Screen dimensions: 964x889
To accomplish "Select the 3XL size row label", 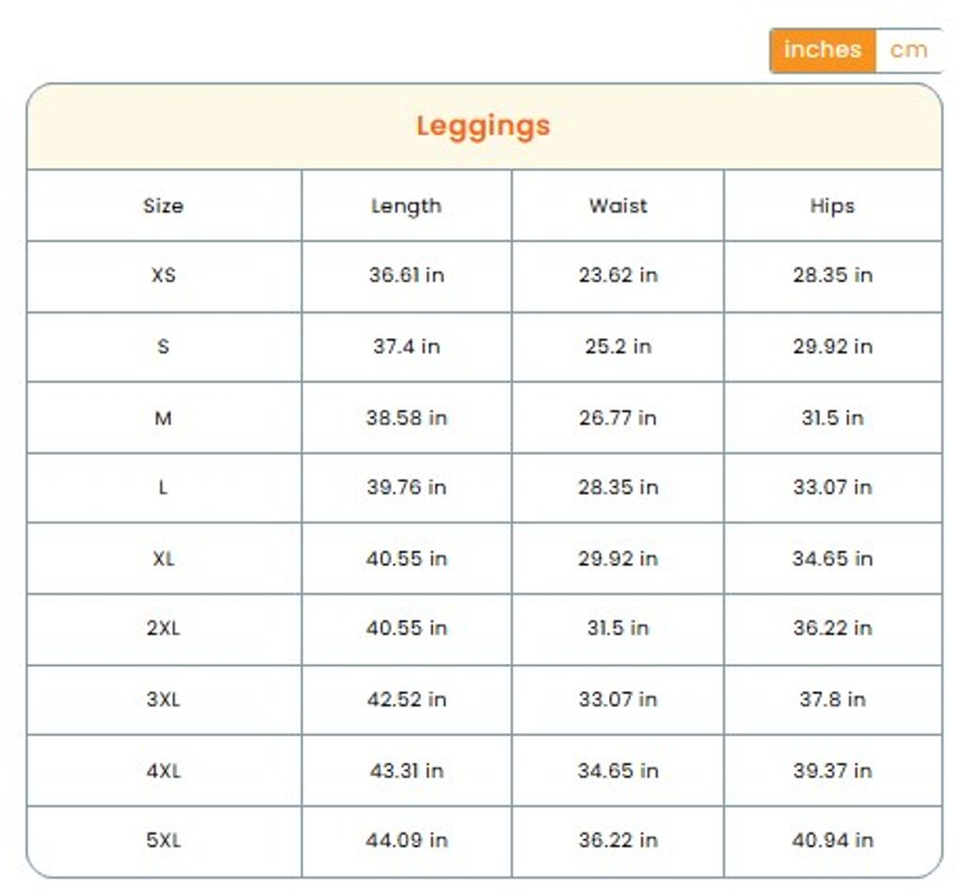I will click(163, 700).
